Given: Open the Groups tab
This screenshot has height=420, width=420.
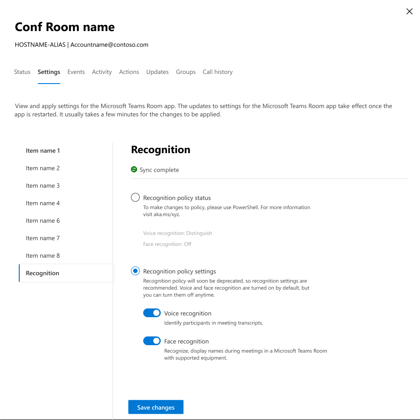Looking at the screenshot, I should coord(186,72).
